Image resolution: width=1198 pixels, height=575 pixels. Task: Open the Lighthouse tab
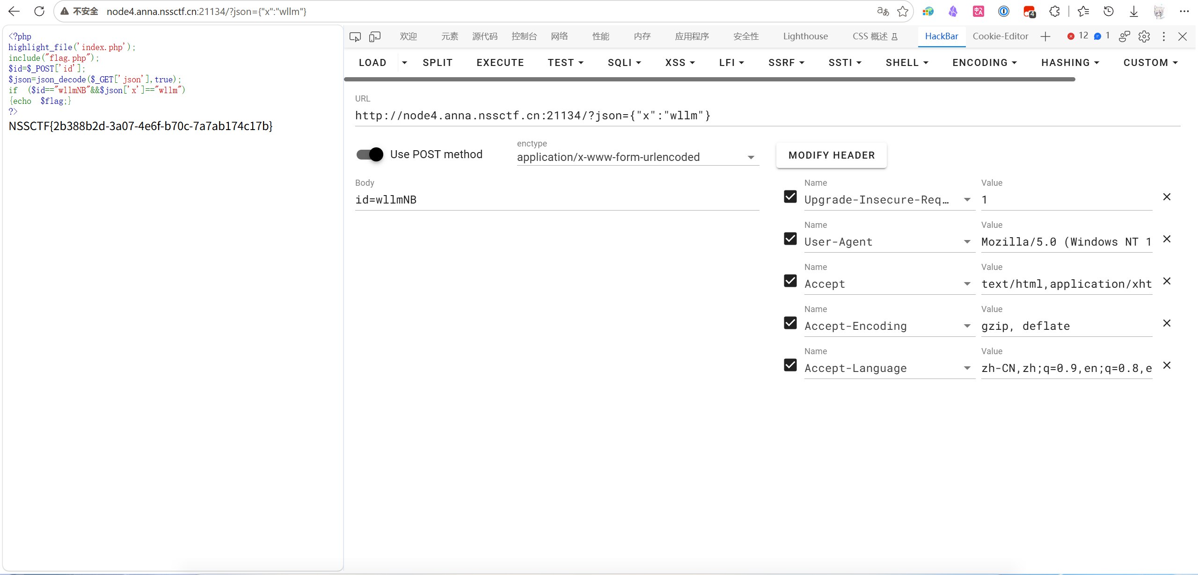(x=805, y=36)
